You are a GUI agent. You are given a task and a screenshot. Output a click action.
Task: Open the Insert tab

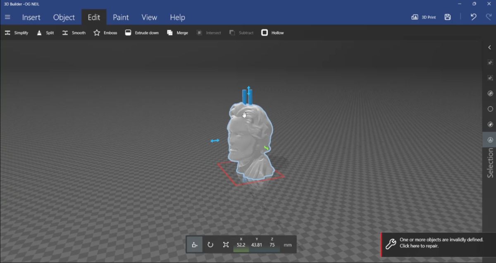tap(31, 17)
